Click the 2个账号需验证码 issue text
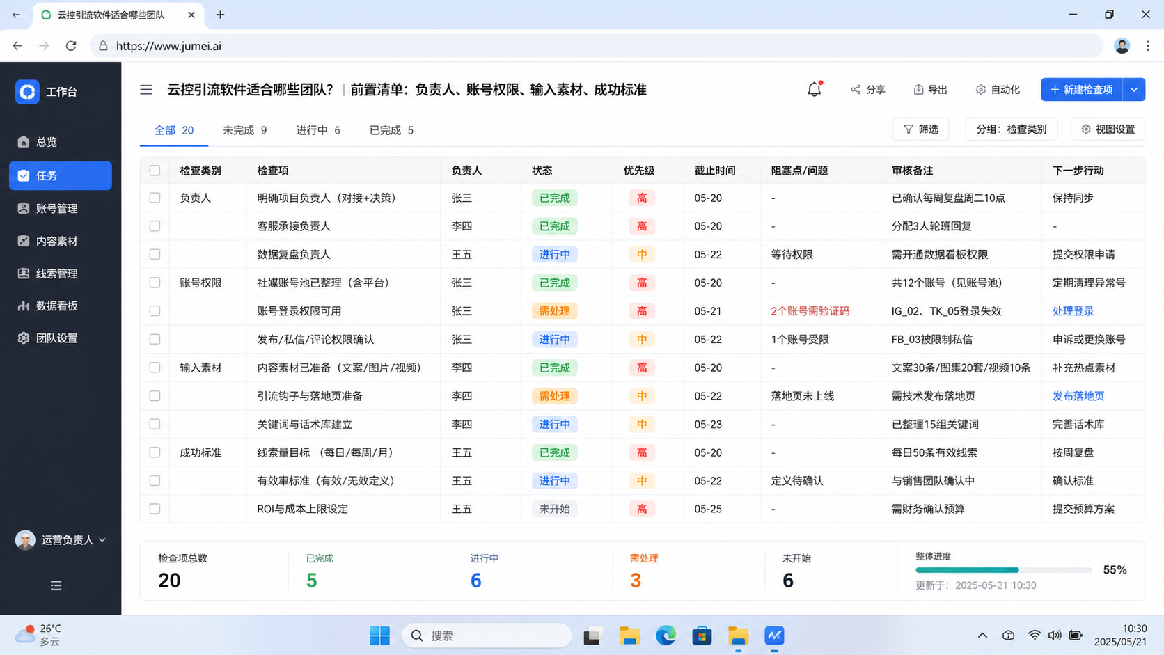 point(810,311)
